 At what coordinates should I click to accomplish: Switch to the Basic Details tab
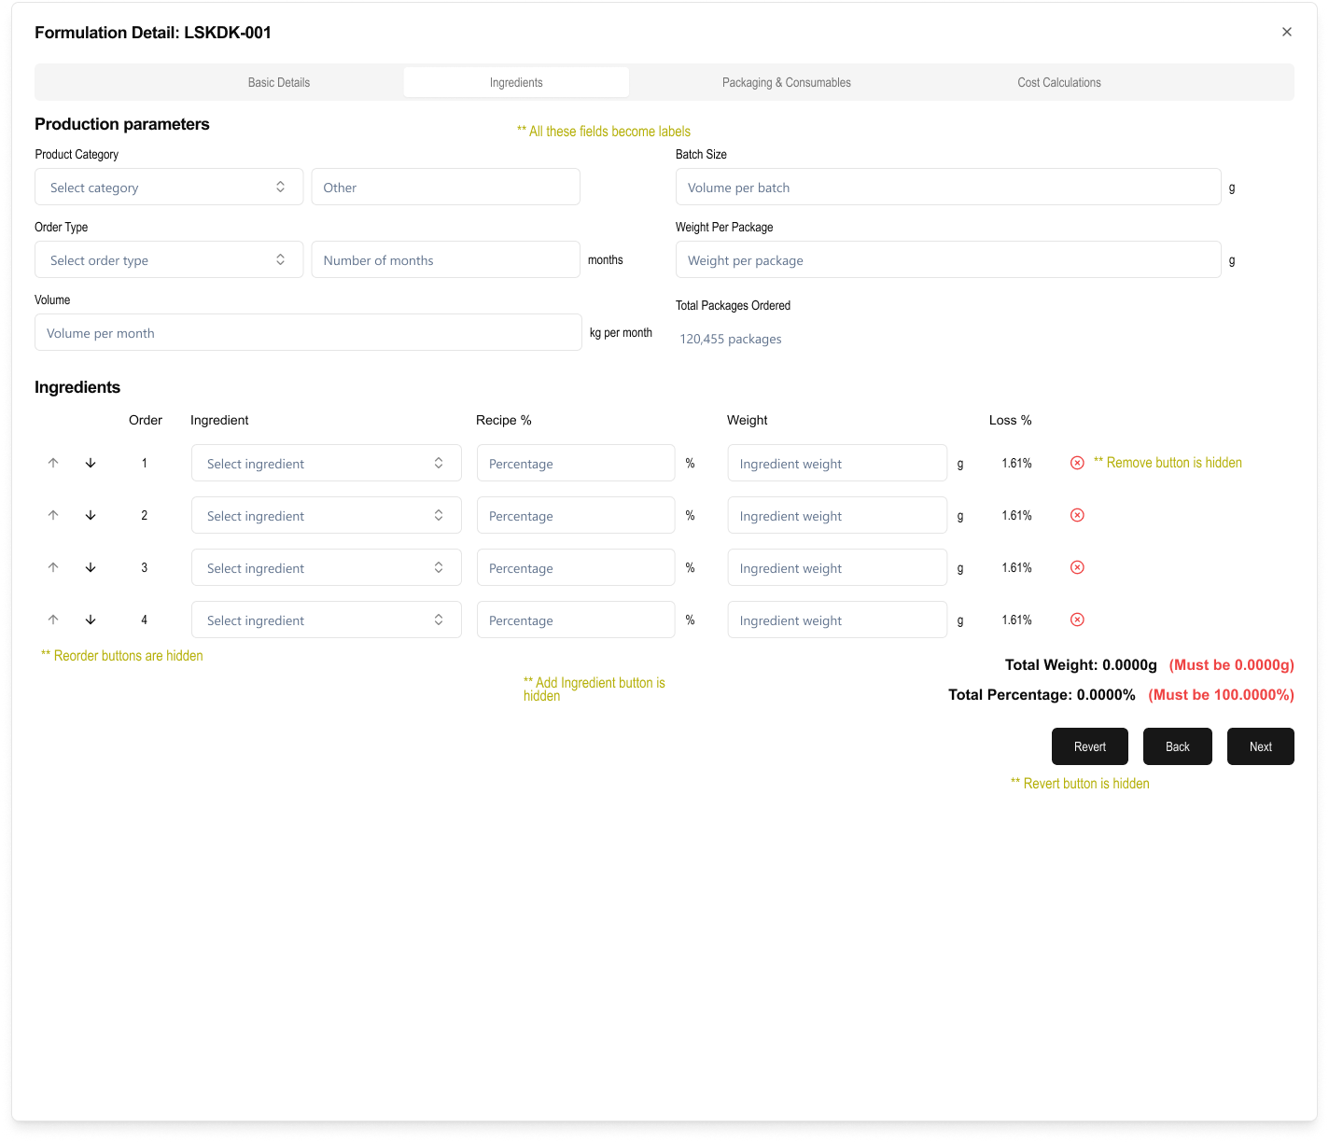(x=279, y=82)
